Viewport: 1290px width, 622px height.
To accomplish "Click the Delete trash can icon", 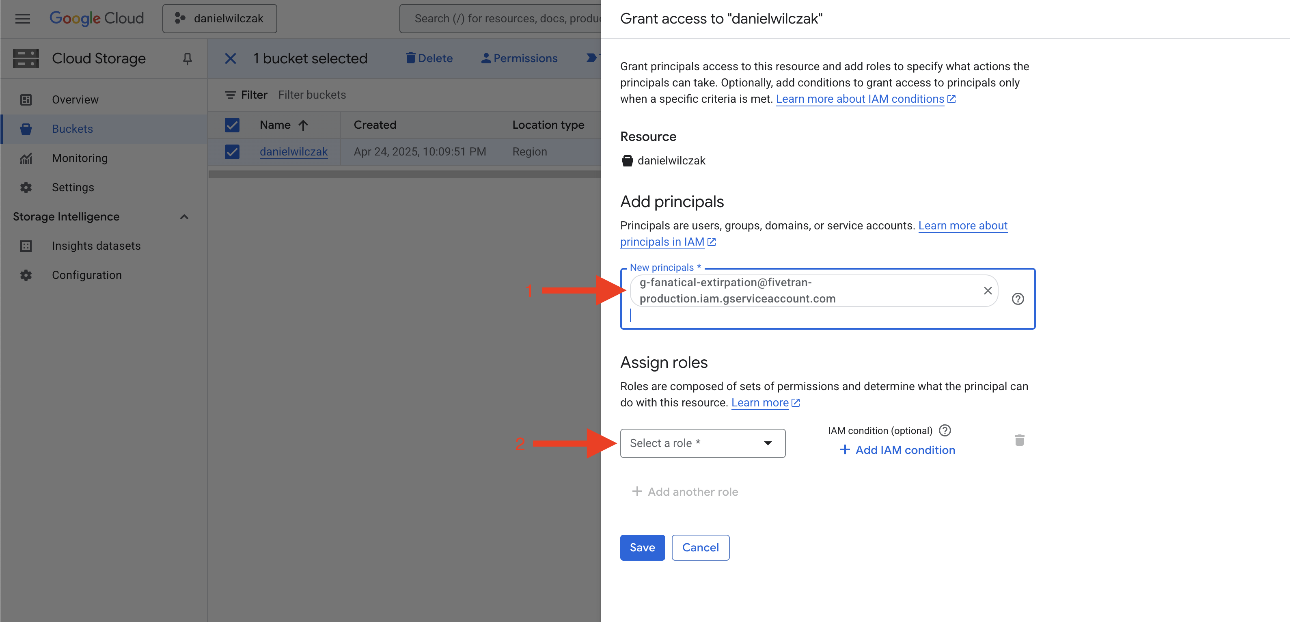I will (410, 58).
